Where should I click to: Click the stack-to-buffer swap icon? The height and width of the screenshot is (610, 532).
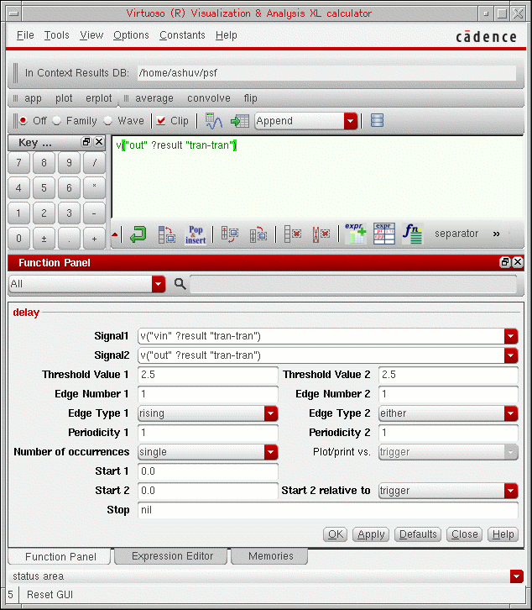(167, 234)
